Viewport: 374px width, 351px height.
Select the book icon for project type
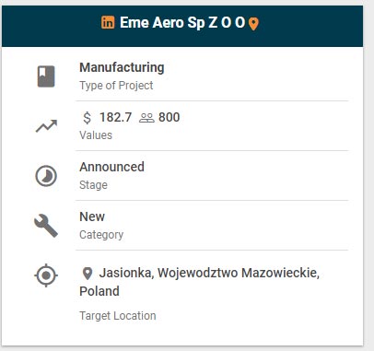pyautogui.click(x=46, y=76)
